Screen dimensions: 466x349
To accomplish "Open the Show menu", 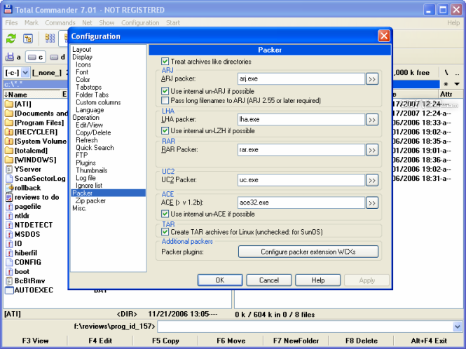I will coord(107,23).
